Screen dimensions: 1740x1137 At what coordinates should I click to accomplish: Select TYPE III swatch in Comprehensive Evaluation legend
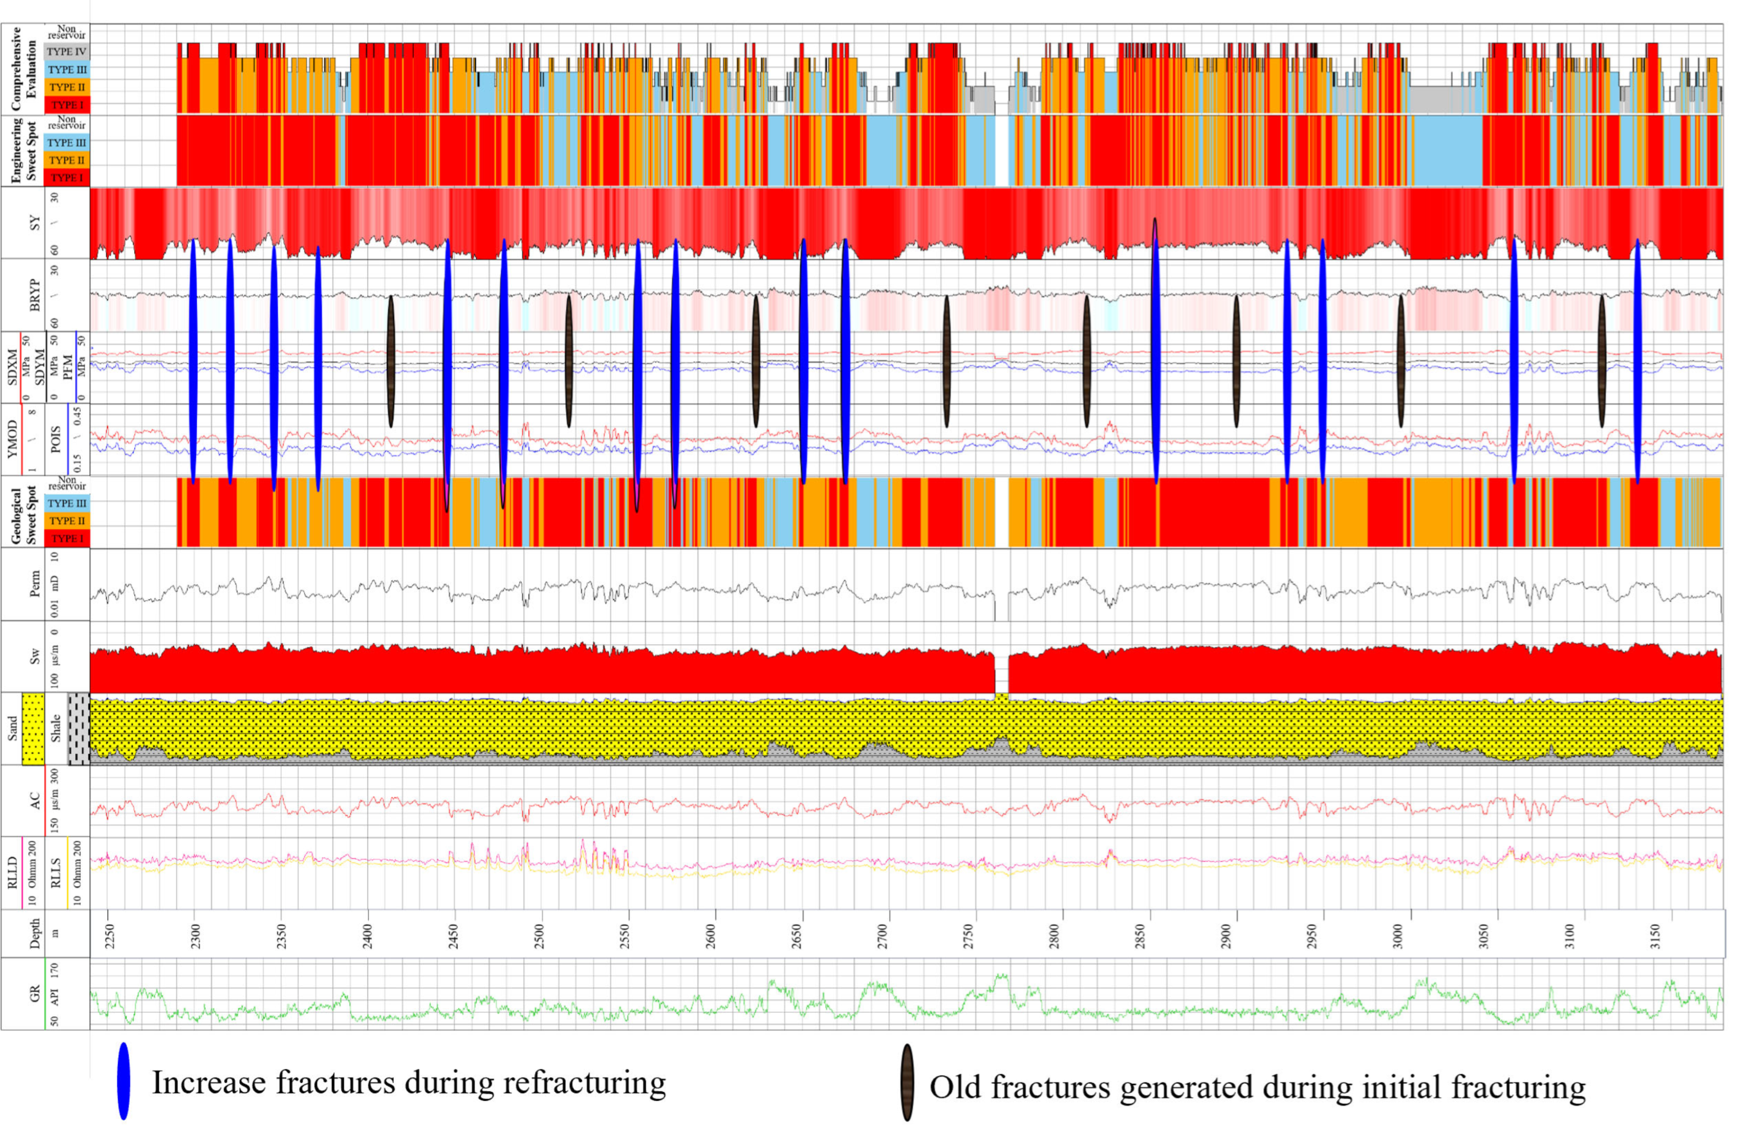click(66, 70)
